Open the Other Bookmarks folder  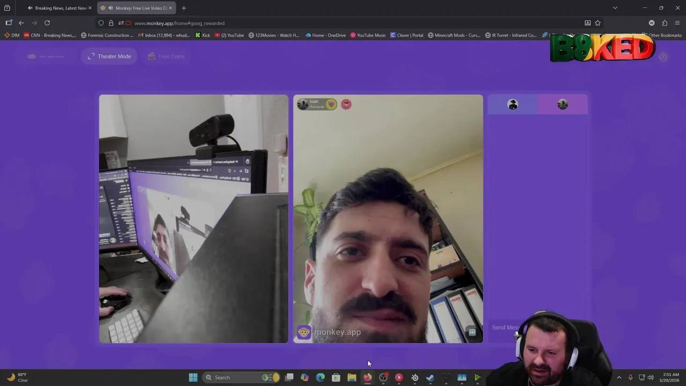point(662,35)
